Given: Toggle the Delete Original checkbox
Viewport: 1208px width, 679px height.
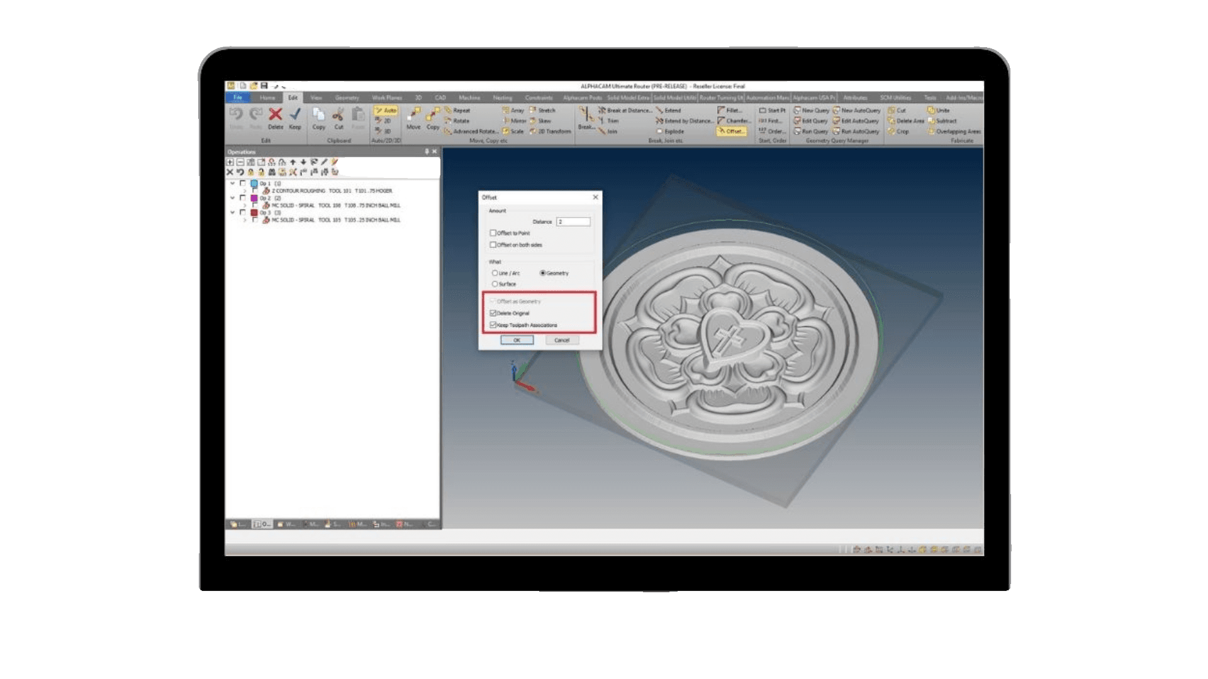Looking at the screenshot, I should point(493,313).
